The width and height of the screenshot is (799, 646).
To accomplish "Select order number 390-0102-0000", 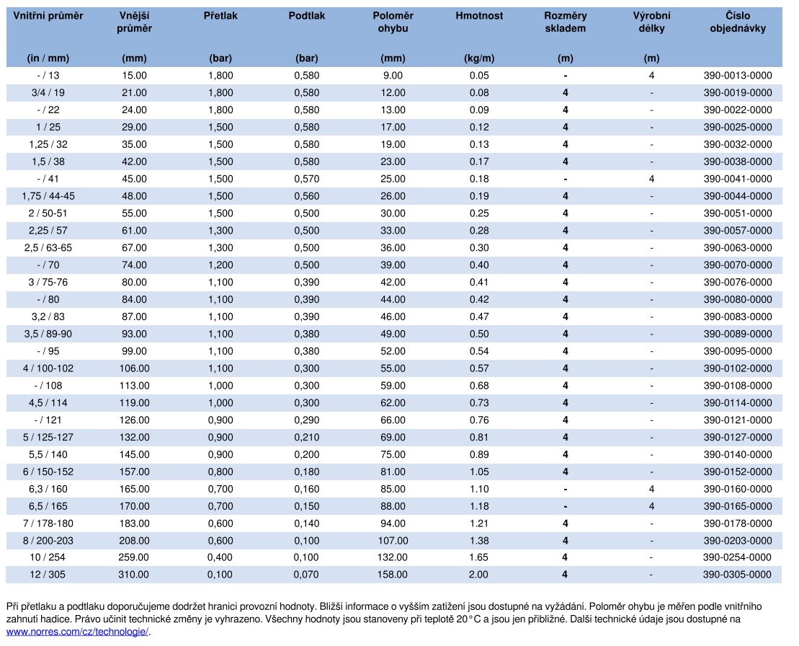I will click(737, 368).
